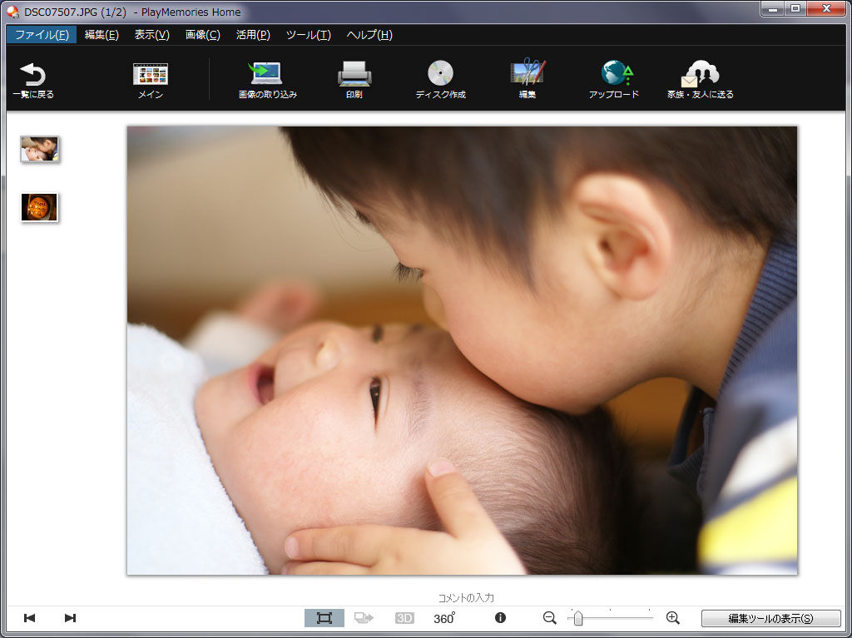This screenshot has width=852, height=638.
Task: Open the ツール(T) menu
Action: (x=308, y=35)
